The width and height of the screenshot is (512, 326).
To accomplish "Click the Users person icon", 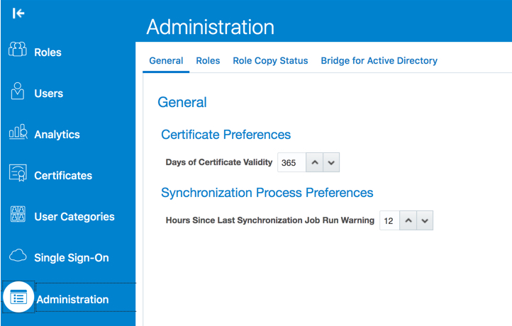I will 18,91.
